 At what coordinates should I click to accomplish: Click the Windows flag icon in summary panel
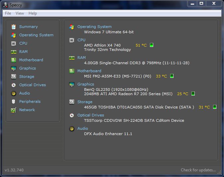72,27
